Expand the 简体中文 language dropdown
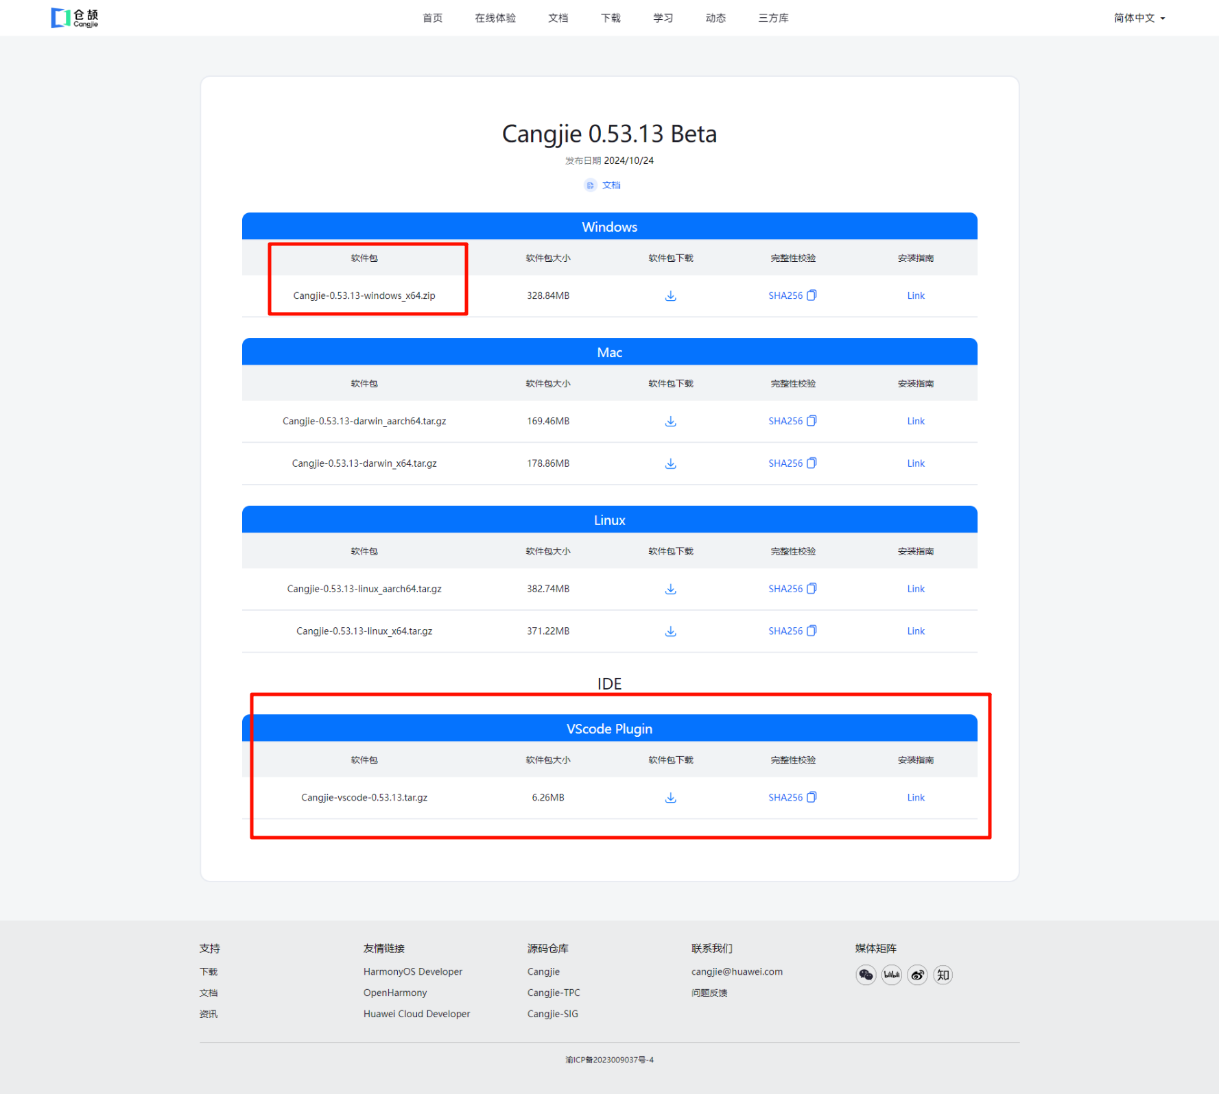This screenshot has width=1219, height=1094. pyautogui.click(x=1139, y=19)
